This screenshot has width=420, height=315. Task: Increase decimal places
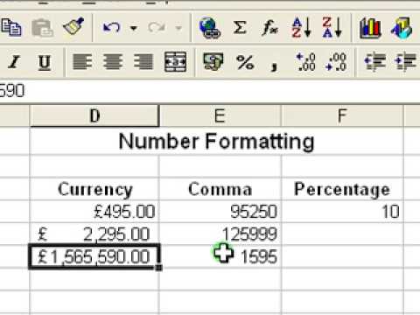(x=305, y=62)
